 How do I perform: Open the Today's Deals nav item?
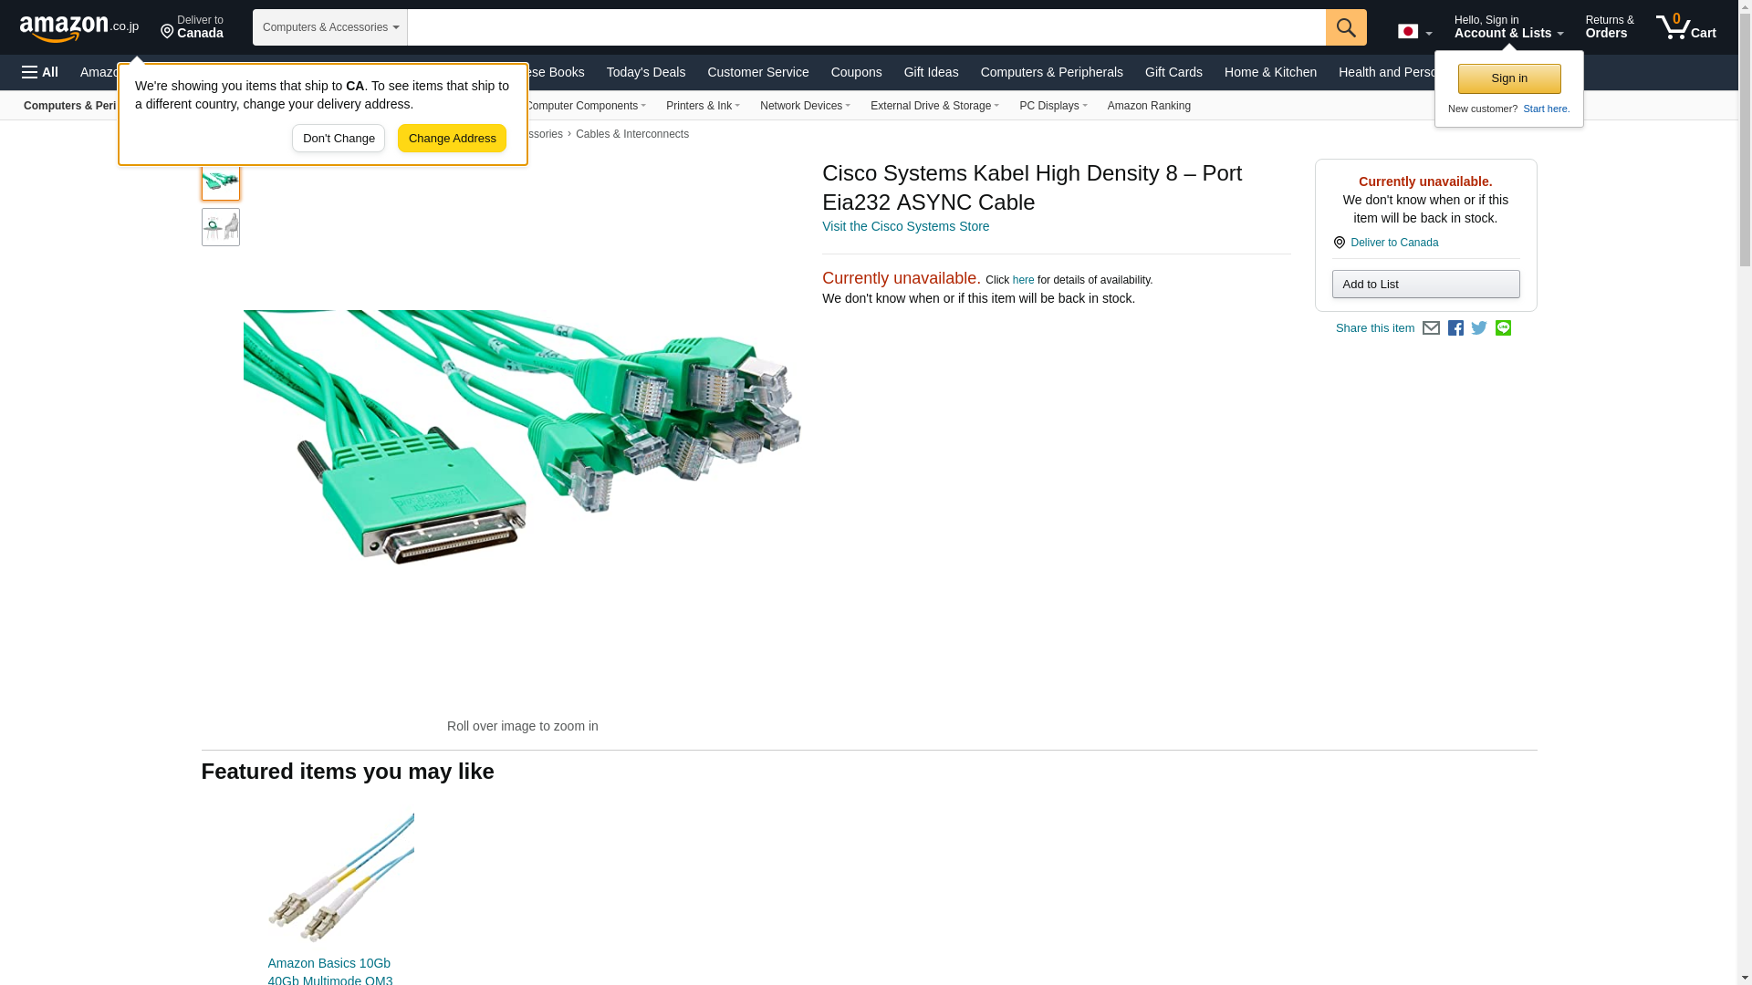tap(646, 72)
